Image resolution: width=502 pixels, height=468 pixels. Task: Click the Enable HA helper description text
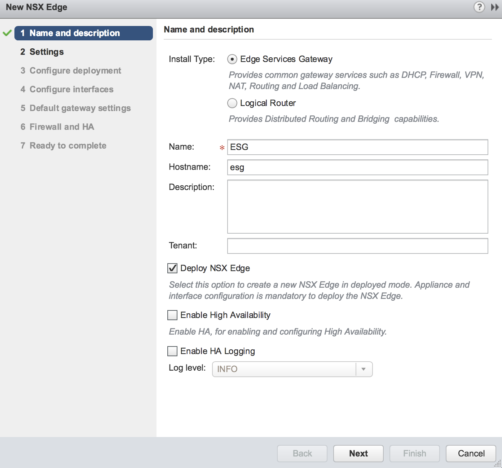pyautogui.click(x=278, y=332)
